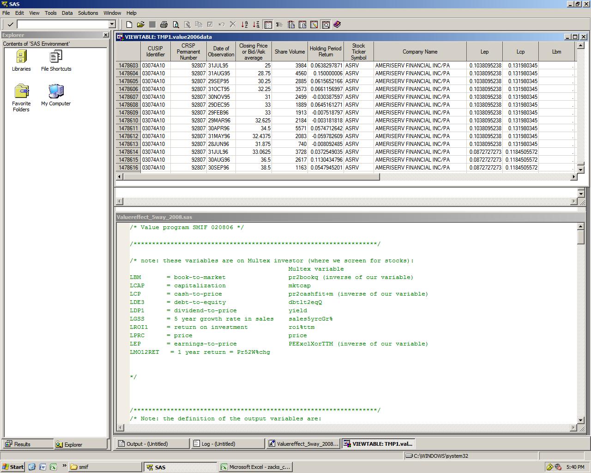
Task: Expand the command box dropdown arrow
Action: click(112, 24)
